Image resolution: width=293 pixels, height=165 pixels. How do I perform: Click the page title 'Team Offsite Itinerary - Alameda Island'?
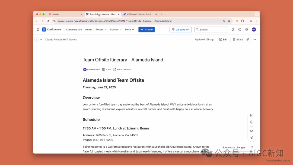123,60
